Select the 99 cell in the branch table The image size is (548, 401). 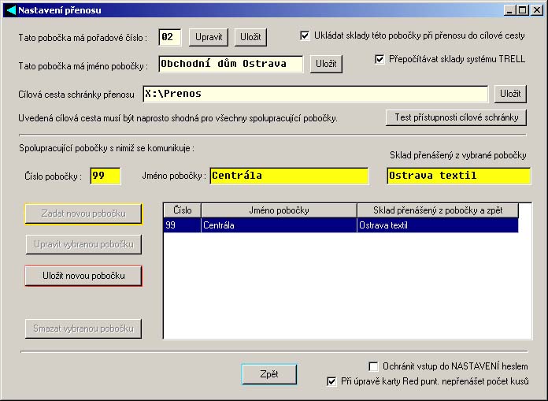(182, 225)
